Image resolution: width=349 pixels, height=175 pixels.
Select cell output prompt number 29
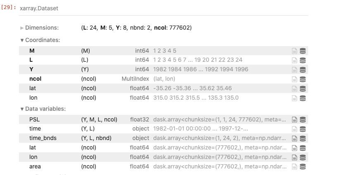(x=8, y=7)
